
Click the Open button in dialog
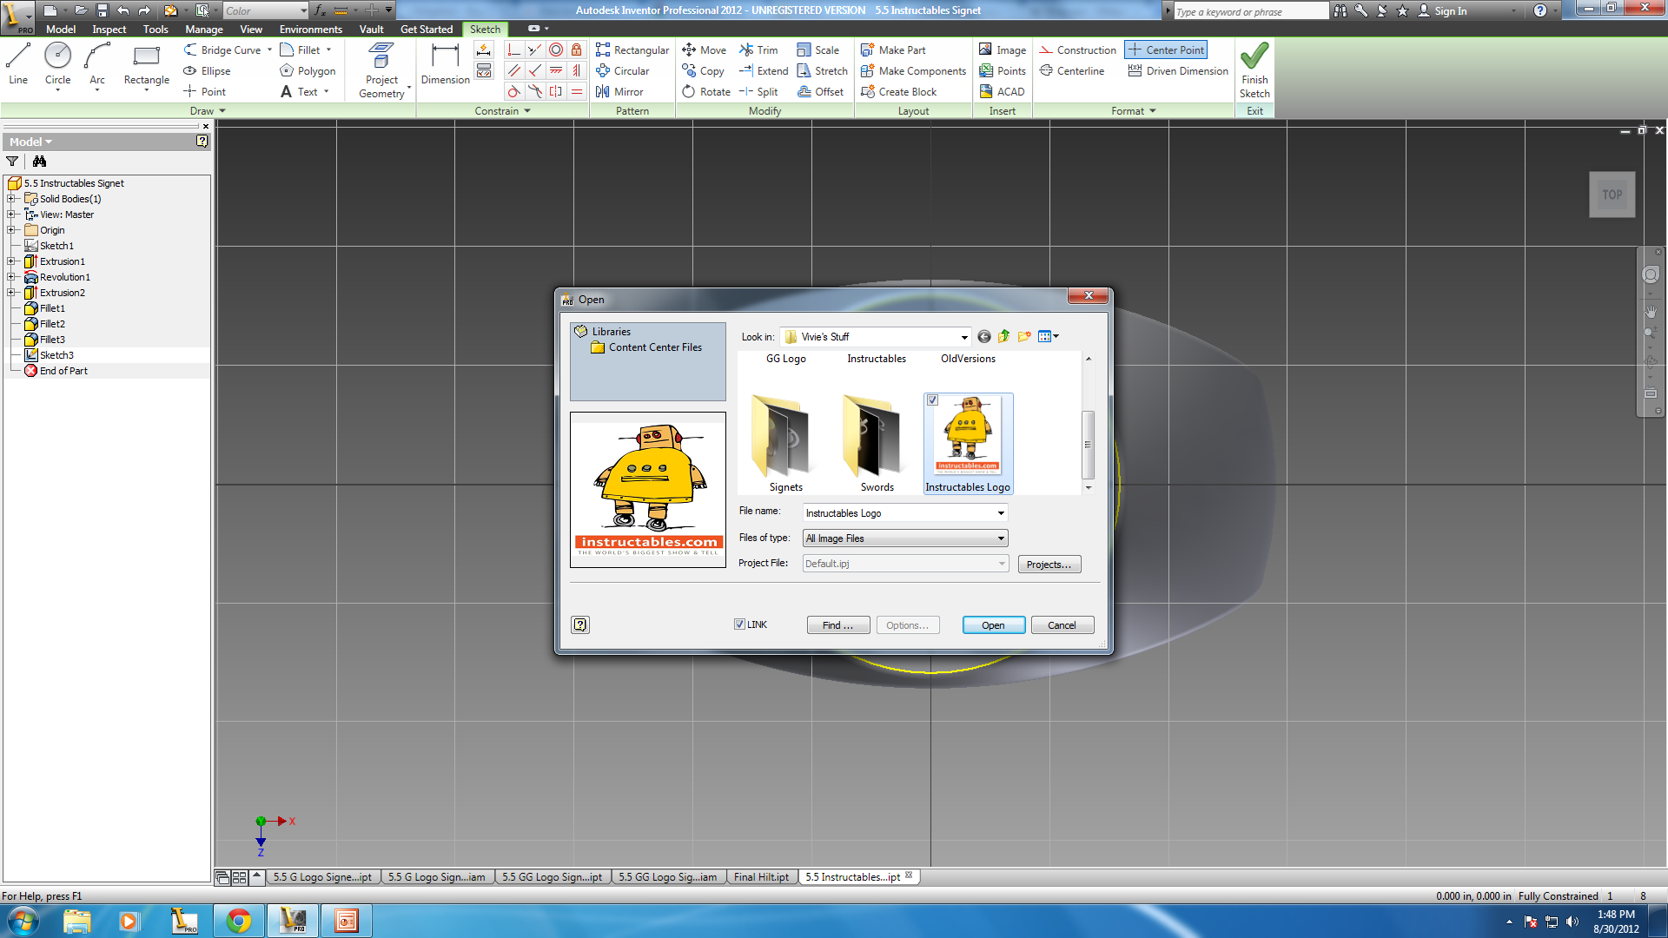993,625
